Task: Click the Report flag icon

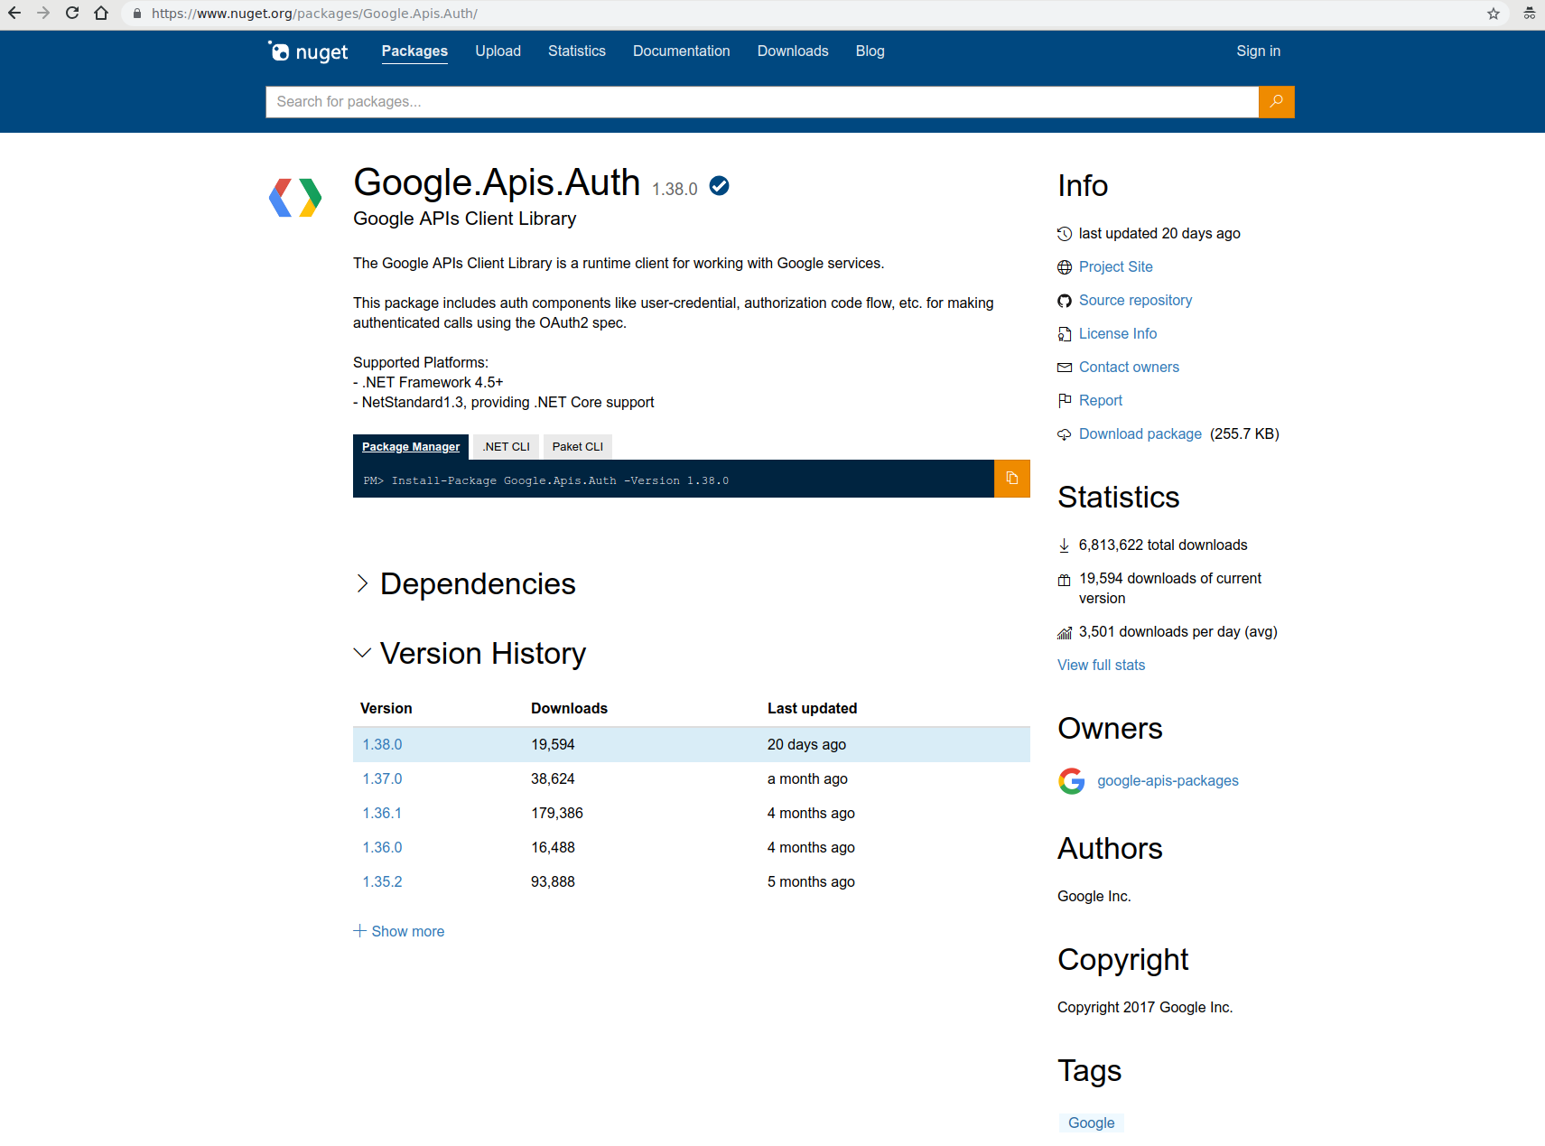Action: 1064,400
